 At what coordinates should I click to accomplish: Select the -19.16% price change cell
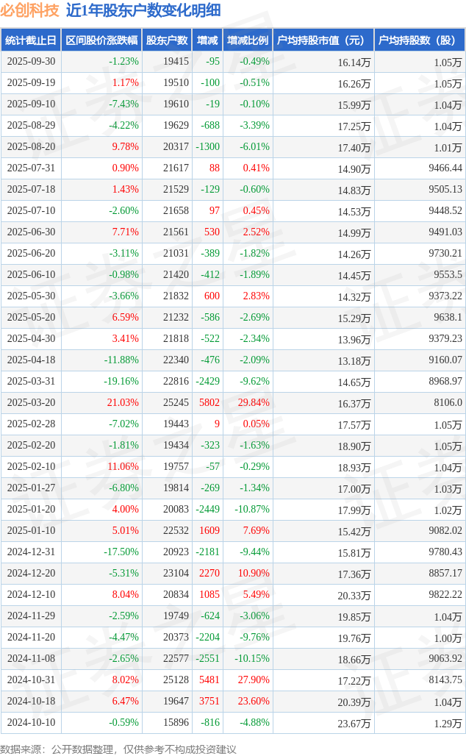coord(121,382)
